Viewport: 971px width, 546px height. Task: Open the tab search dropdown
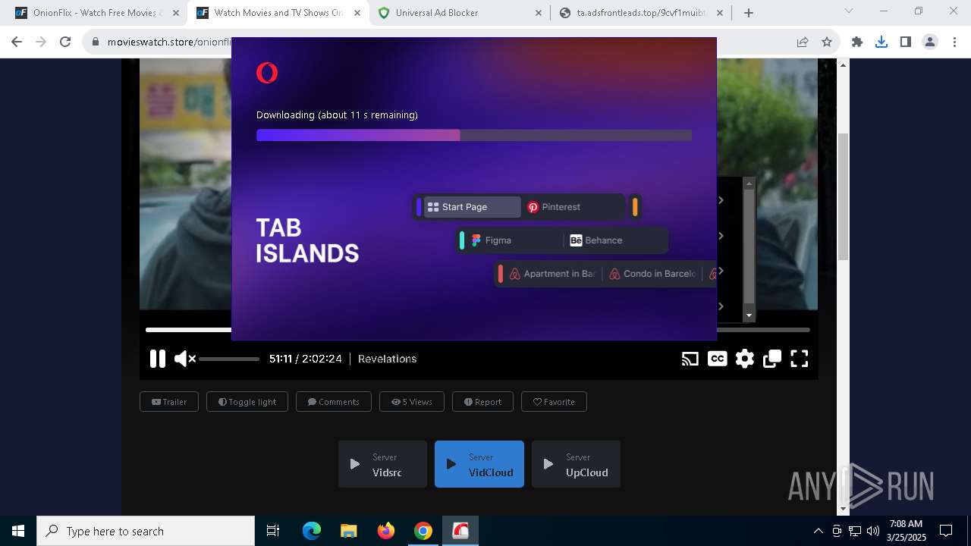[849, 11]
